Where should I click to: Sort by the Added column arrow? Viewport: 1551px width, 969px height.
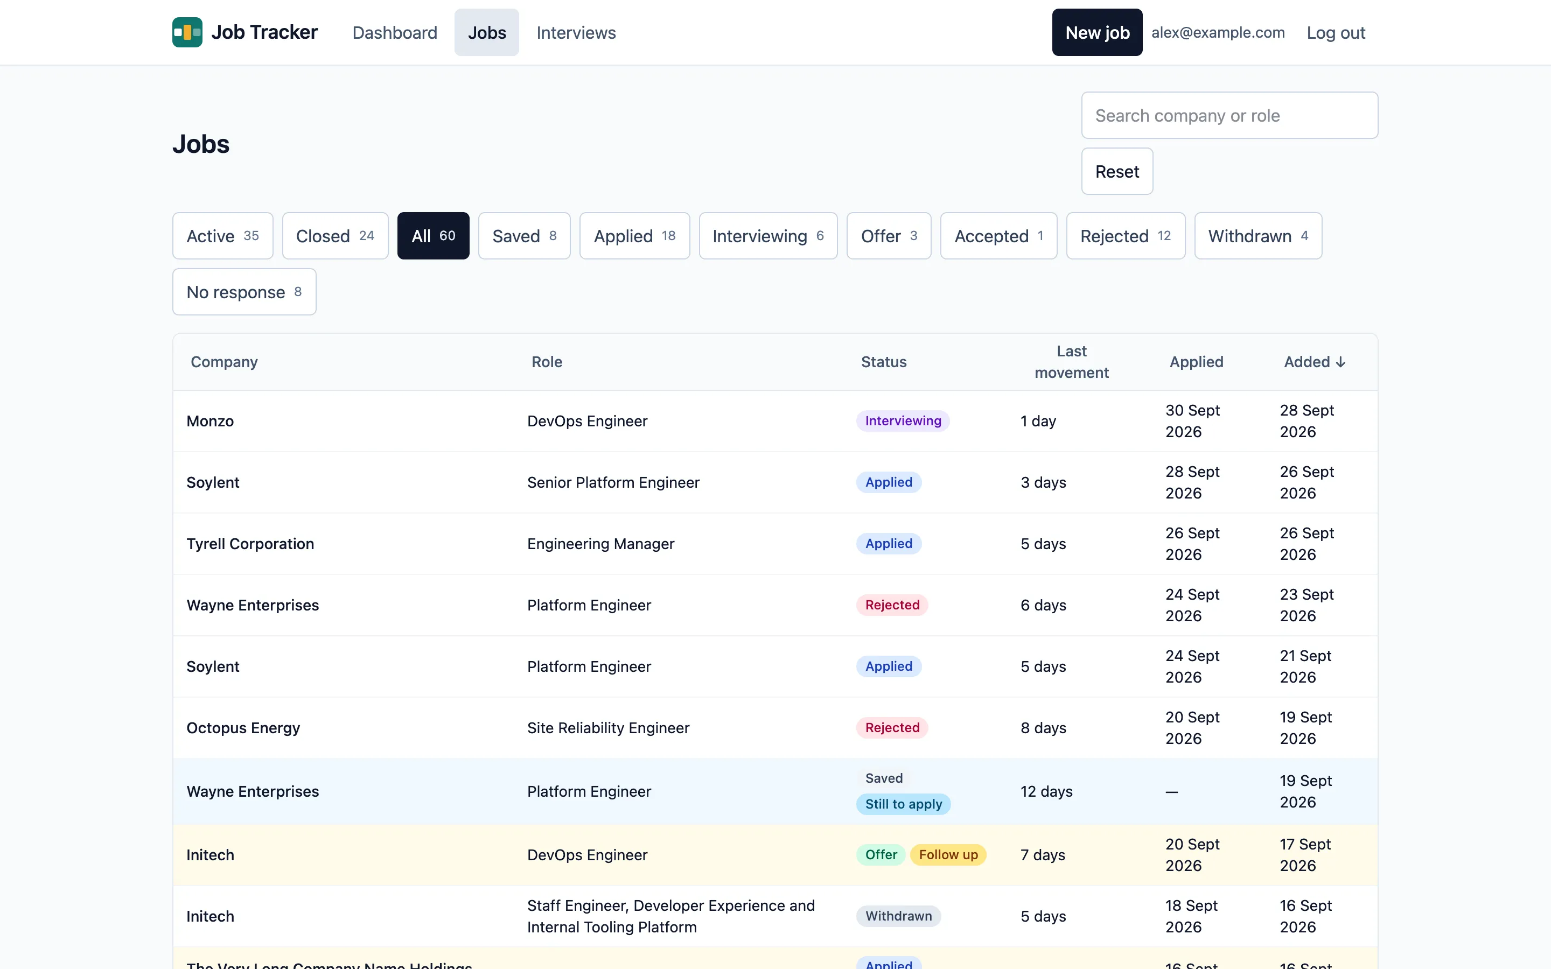1340,362
